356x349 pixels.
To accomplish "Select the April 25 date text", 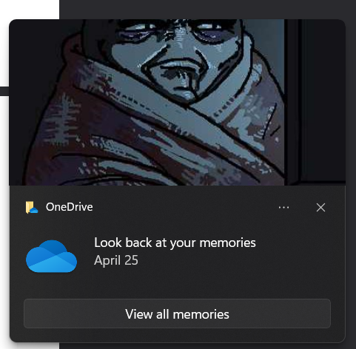I will 116,260.
